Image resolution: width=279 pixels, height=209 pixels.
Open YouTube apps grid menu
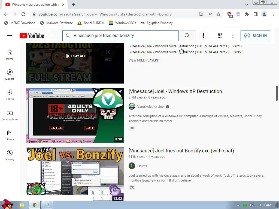click(220, 36)
